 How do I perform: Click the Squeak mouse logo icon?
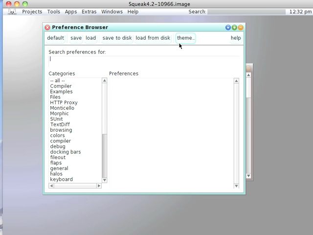pyautogui.click(x=12, y=12)
